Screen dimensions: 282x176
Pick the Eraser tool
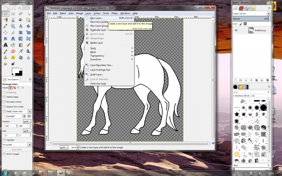coord(13,51)
